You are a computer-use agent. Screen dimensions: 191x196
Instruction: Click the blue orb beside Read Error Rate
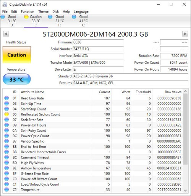[x=6, y=98]
